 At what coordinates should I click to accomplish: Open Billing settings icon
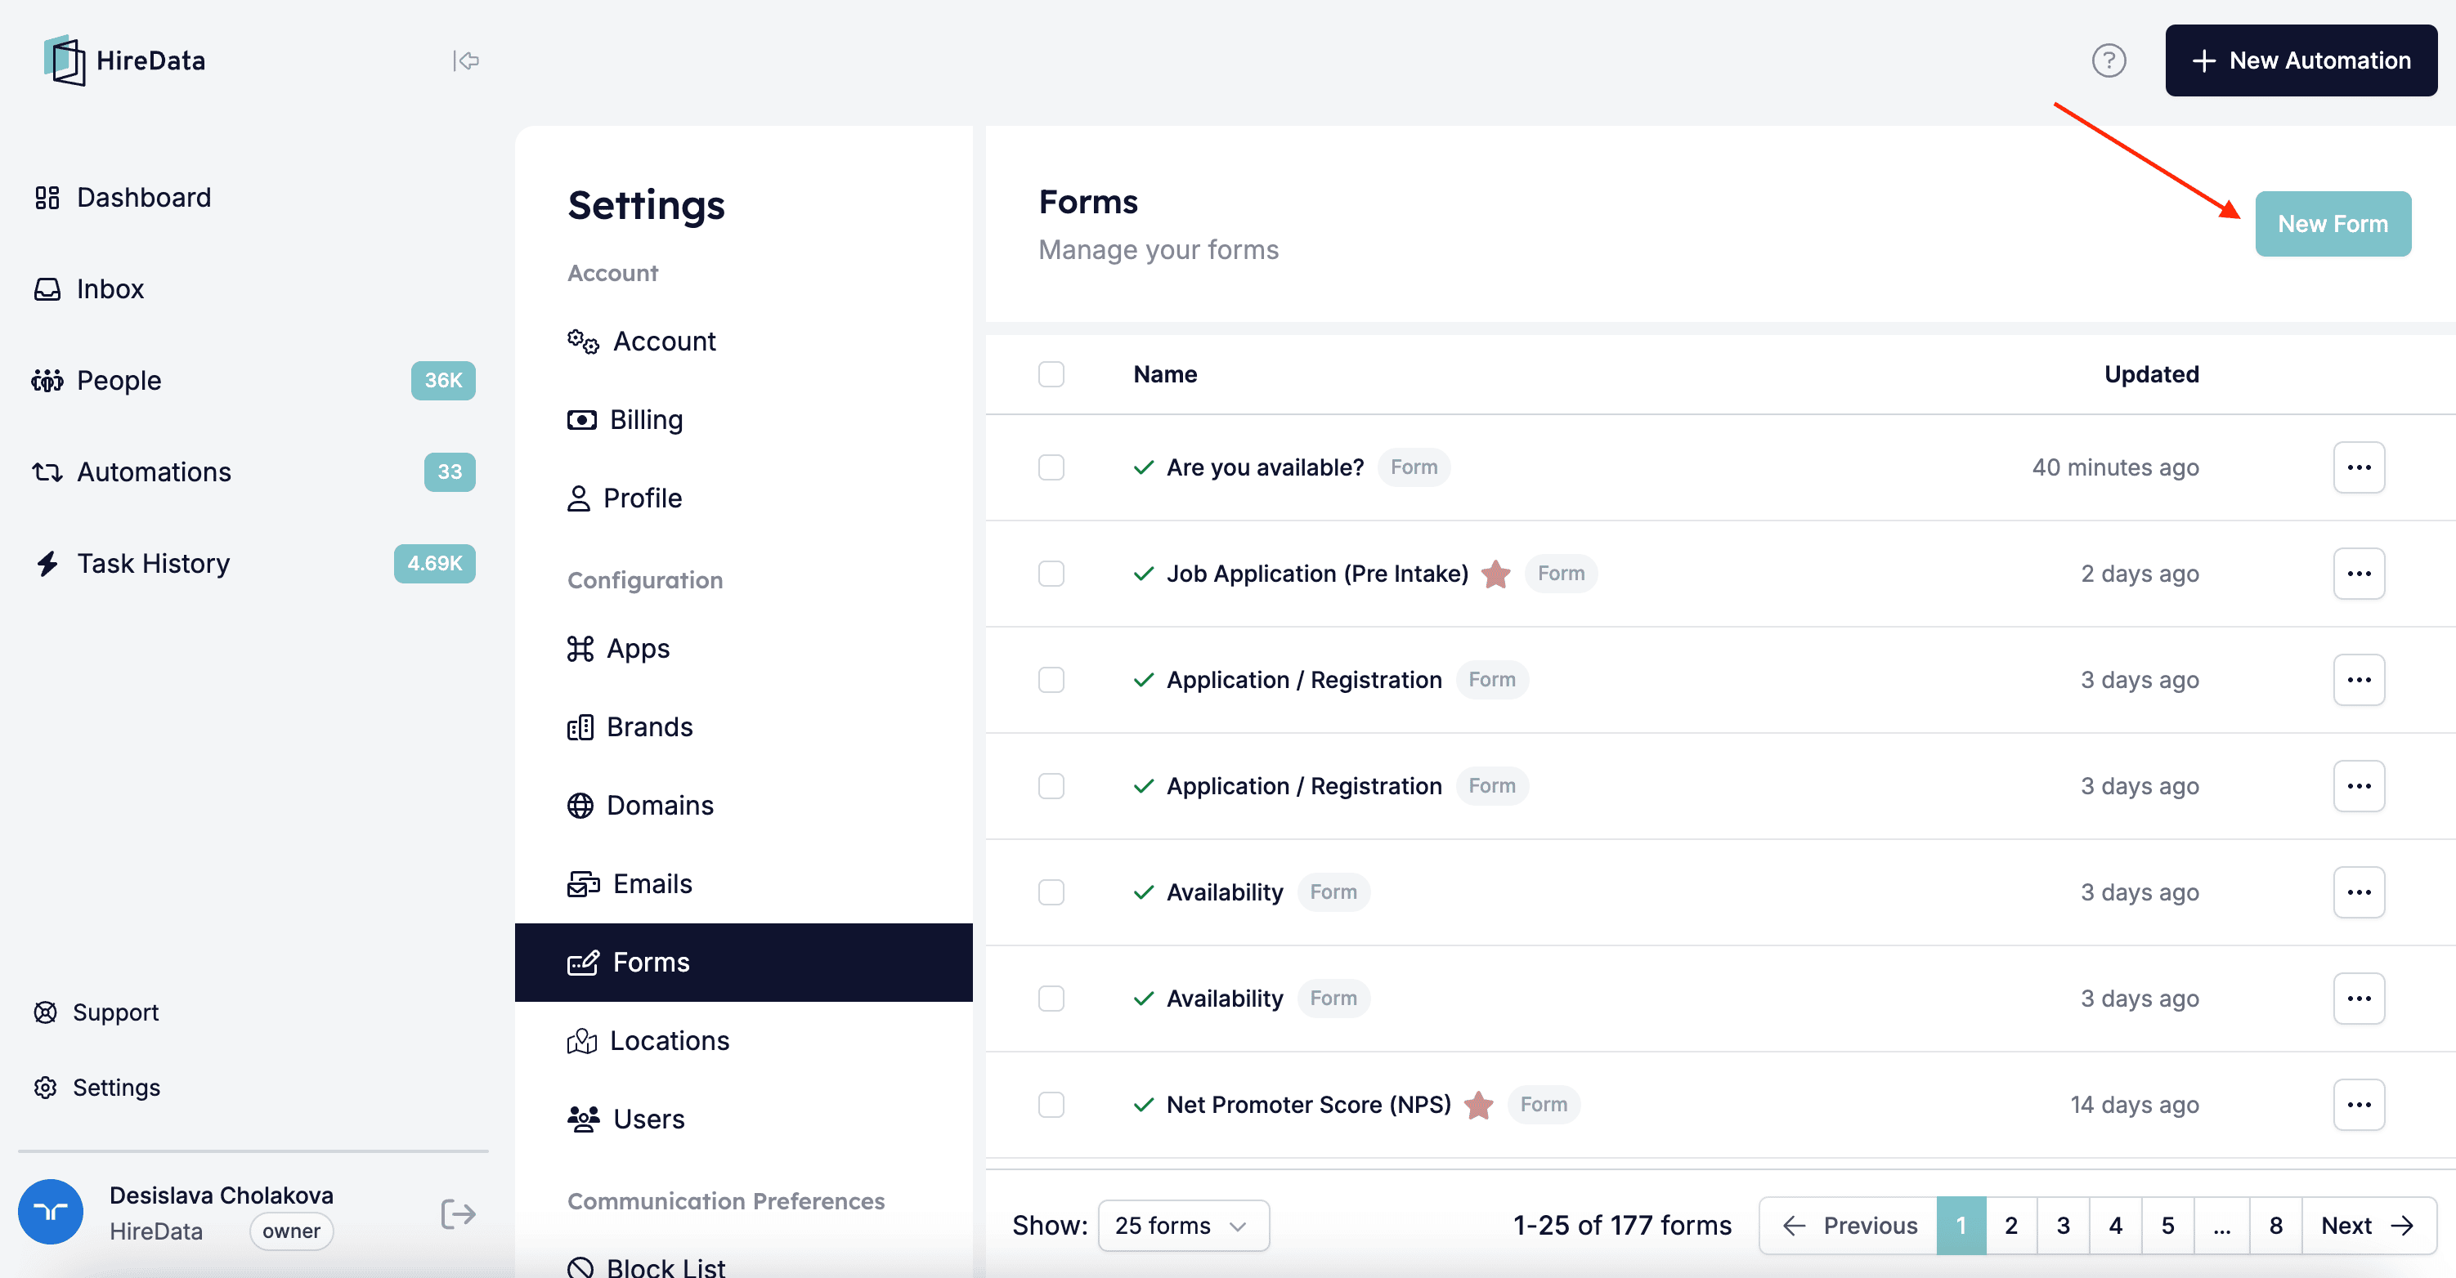pyautogui.click(x=581, y=420)
